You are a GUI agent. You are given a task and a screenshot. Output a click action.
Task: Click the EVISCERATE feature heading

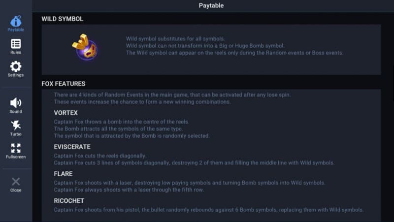[x=72, y=147]
